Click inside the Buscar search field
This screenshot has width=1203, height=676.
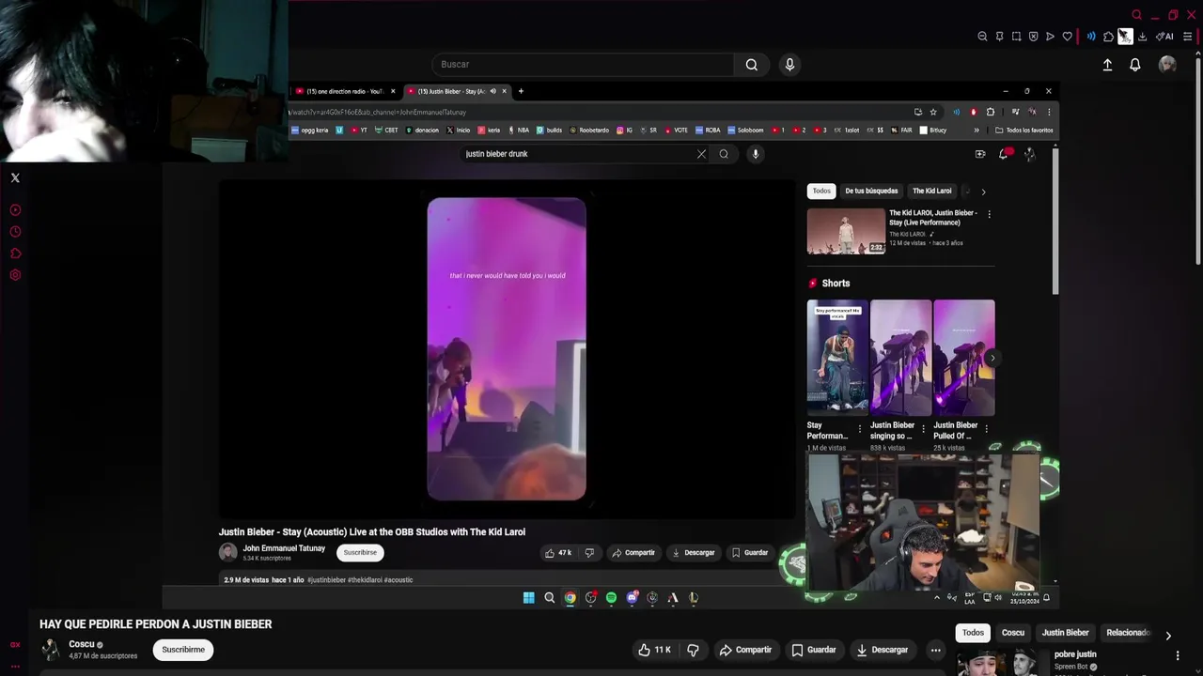coord(583,65)
